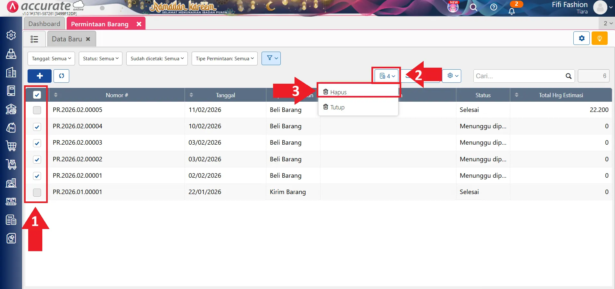The width and height of the screenshot is (615, 289).
Task: Expand the Tanggal: Semua filter dropdown
Action: [x=51, y=59]
